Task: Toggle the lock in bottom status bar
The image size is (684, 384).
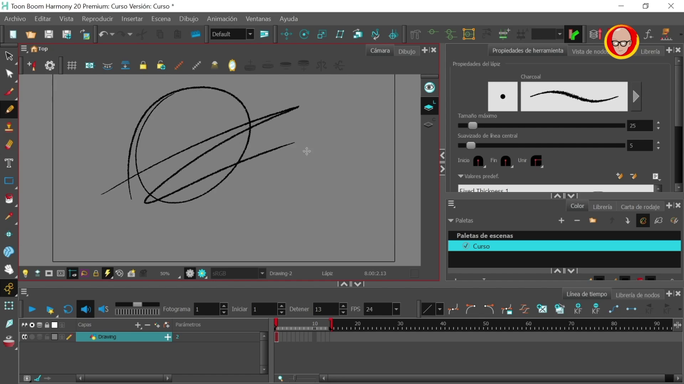Action: [x=96, y=274]
